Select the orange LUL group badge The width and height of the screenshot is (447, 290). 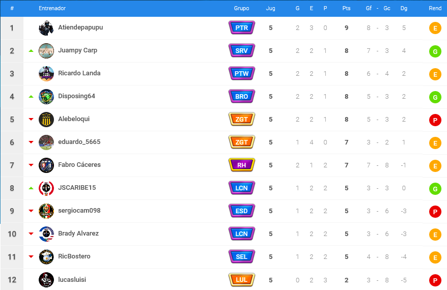pos(241,280)
